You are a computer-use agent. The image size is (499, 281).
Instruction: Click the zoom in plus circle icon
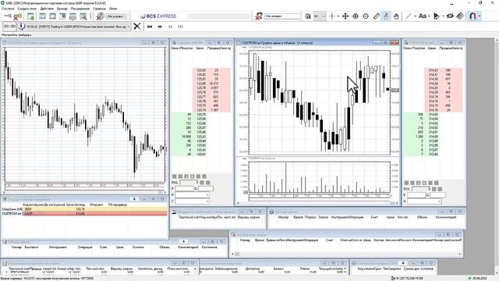(356, 16)
